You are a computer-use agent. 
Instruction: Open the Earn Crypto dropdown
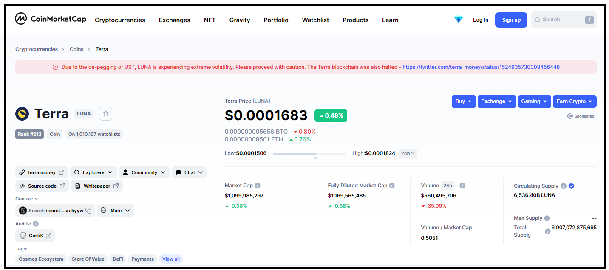[x=575, y=101]
